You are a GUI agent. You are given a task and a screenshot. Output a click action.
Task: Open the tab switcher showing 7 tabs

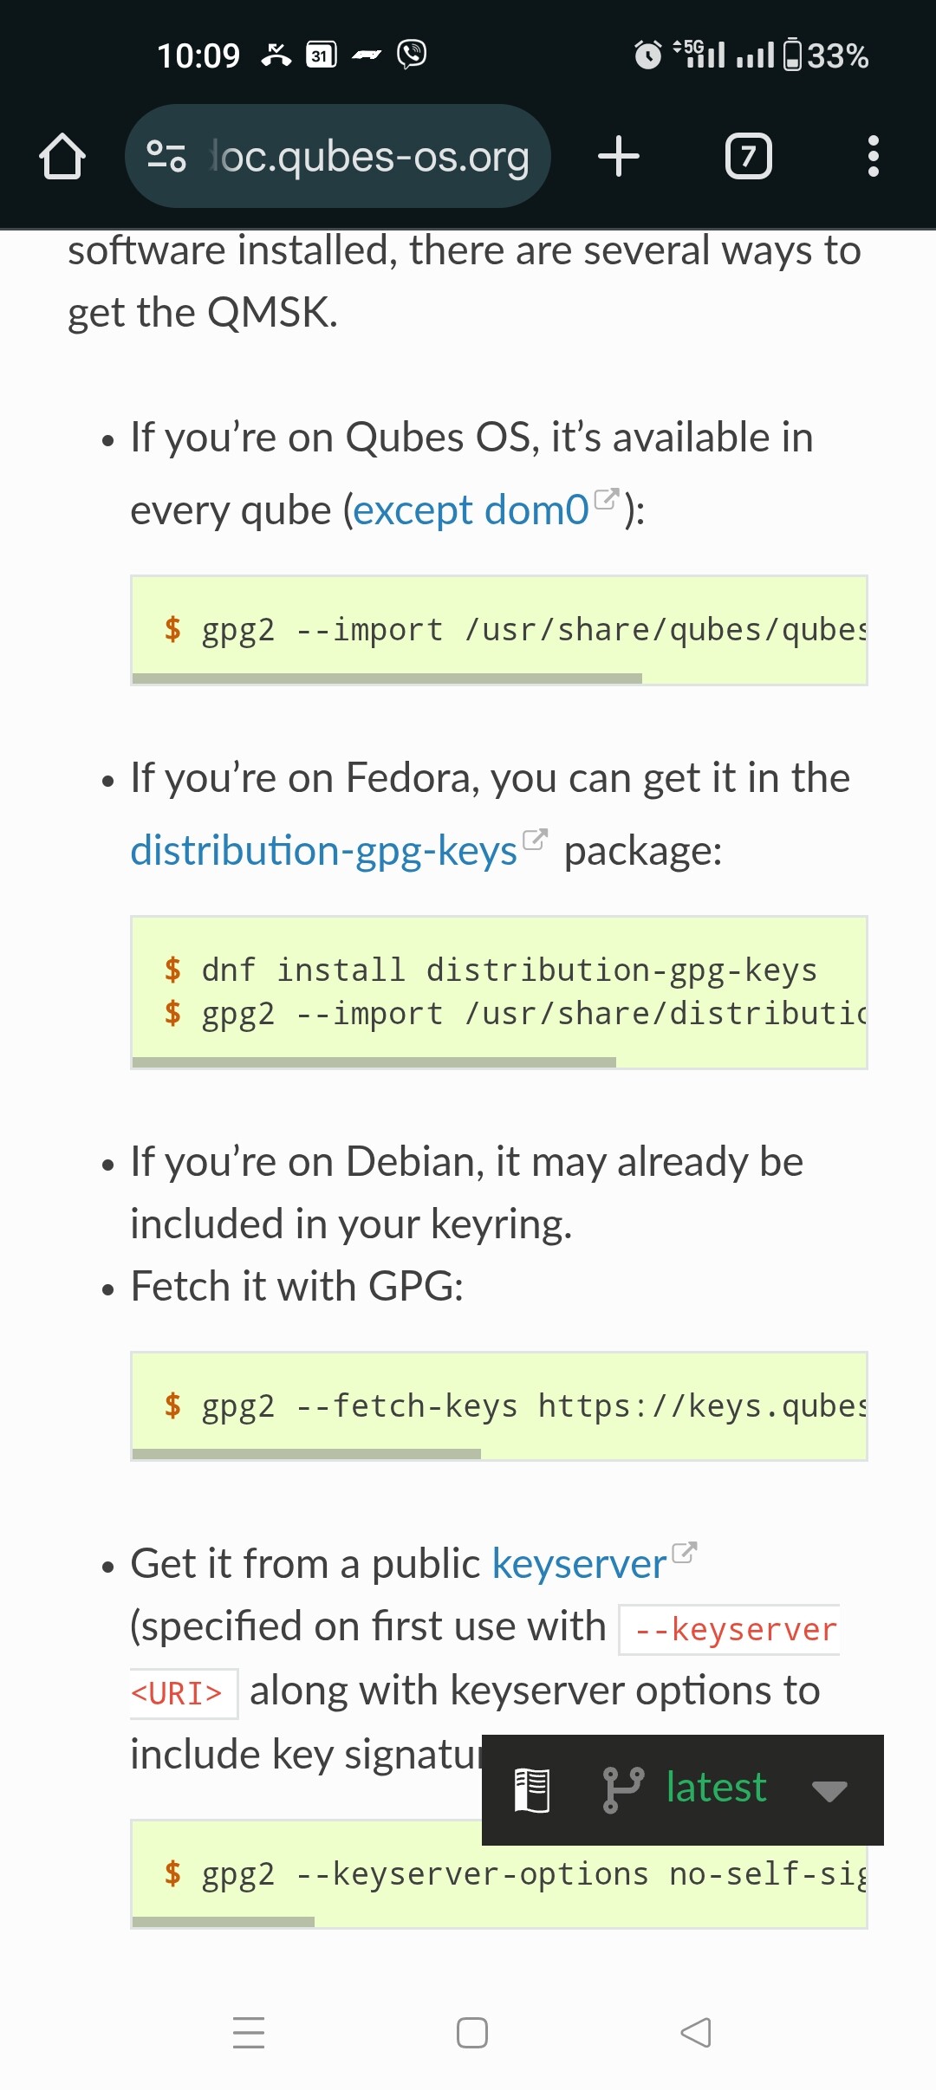click(x=748, y=157)
